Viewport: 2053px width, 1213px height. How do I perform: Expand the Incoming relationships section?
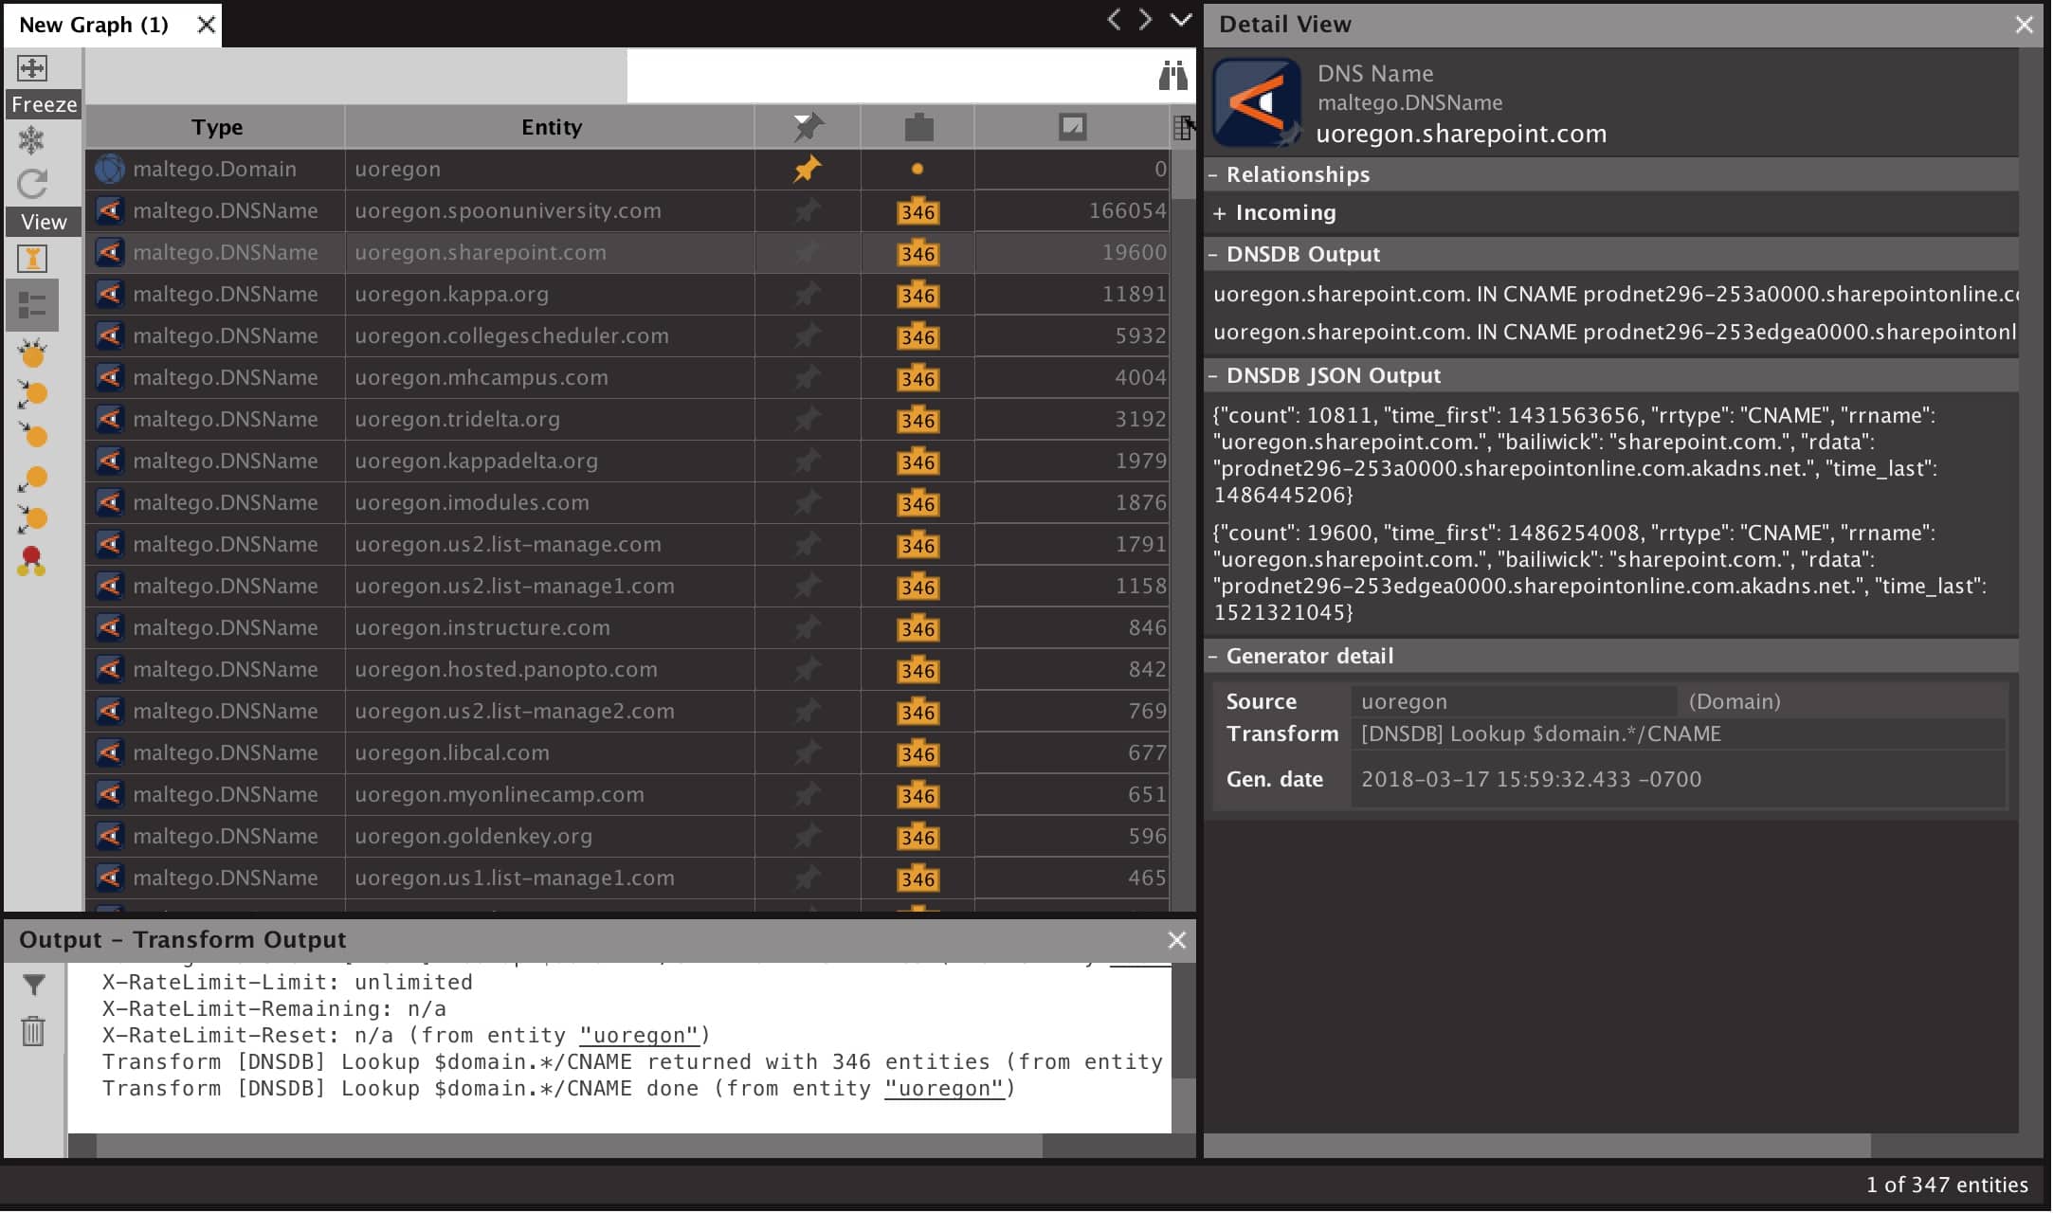click(1219, 213)
